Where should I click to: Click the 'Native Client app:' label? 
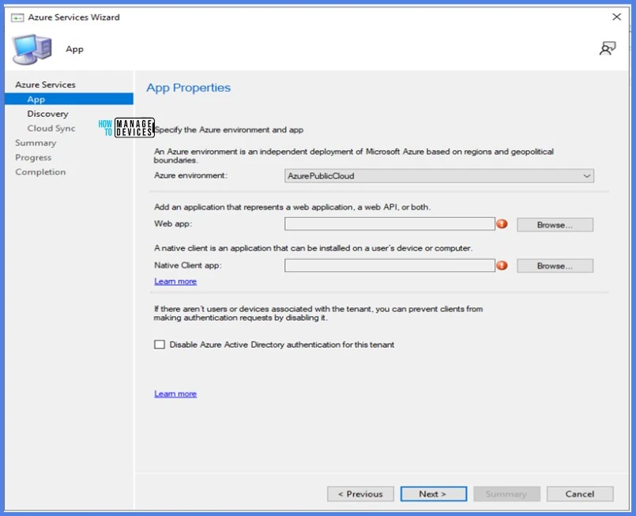(188, 265)
